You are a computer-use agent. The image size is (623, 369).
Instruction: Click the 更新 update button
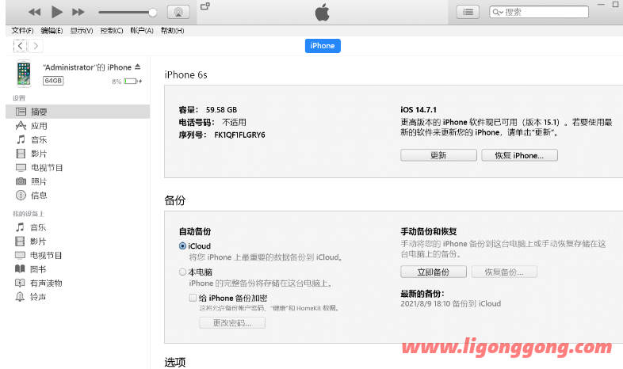(438, 155)
